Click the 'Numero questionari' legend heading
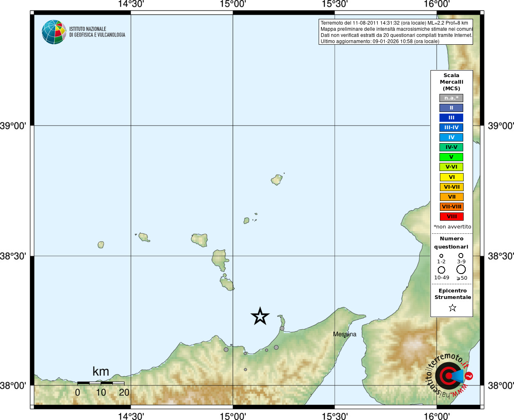The width and height of the screenshot is (514, 420). pyautogui.click(x=451, y=243)
